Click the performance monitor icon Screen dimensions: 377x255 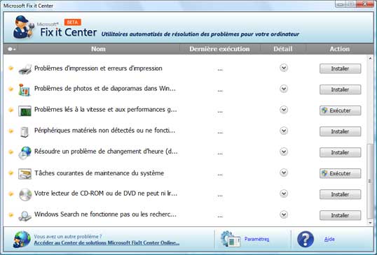coord(25,111)
